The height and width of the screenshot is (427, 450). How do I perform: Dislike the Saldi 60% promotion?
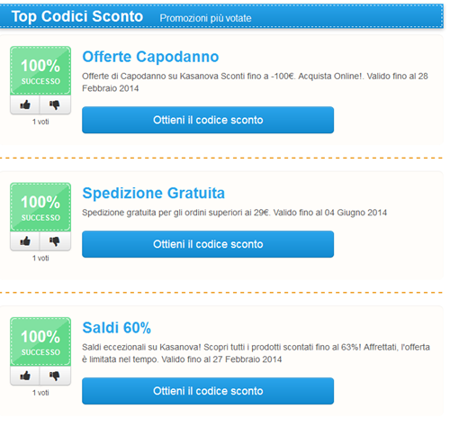[55, 376]
